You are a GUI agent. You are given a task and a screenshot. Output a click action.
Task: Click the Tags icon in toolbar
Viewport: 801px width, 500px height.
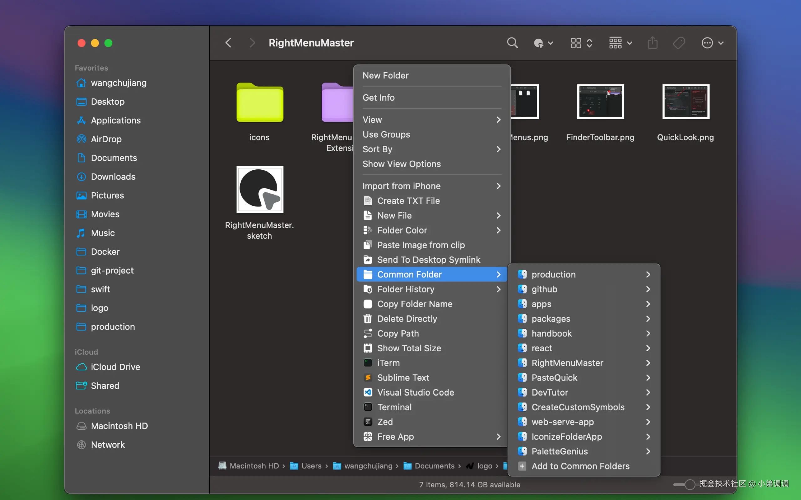coord(679,43)
